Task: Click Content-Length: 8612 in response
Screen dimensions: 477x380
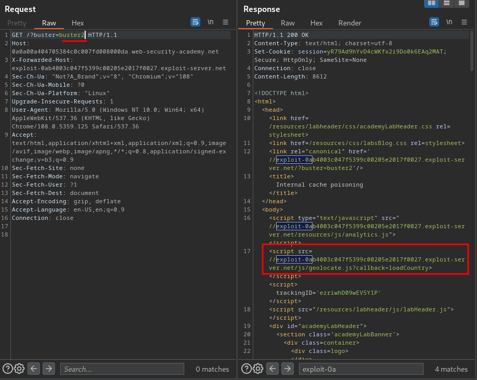Action: click(x=291, y=76)
